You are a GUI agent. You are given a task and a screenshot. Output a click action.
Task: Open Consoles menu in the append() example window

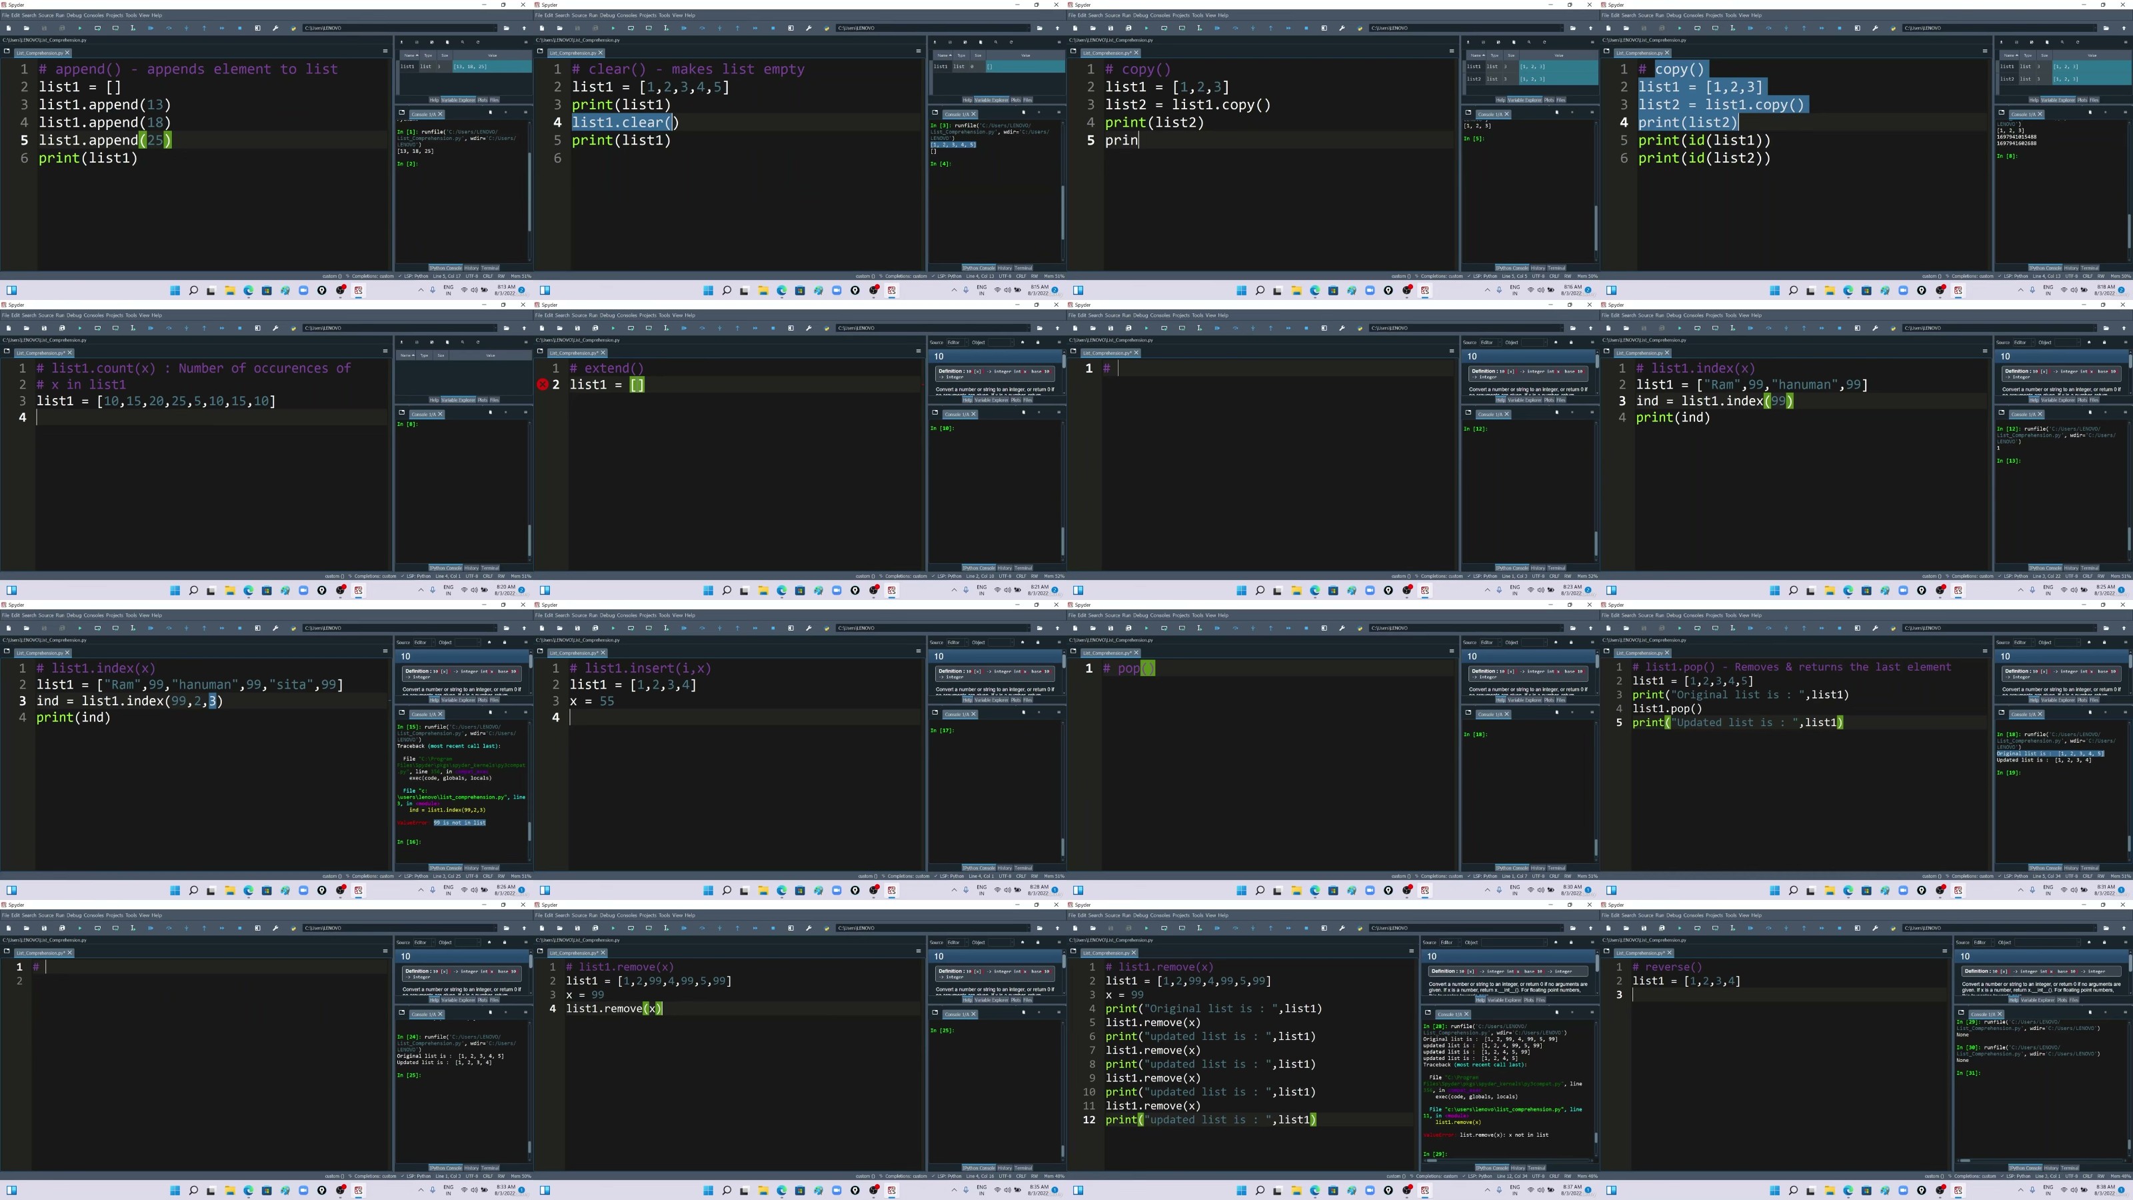(93, 15)
